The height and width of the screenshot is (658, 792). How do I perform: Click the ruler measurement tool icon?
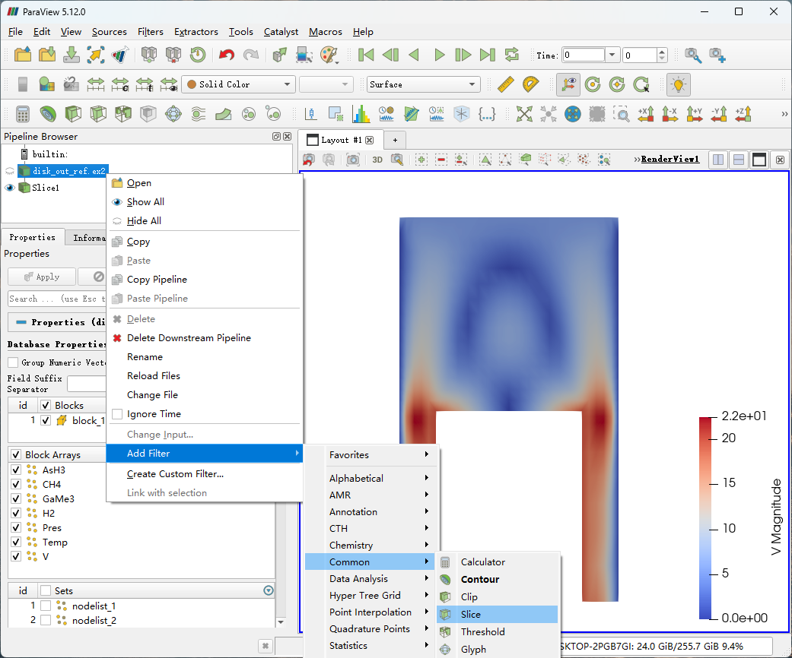point(505,84)
